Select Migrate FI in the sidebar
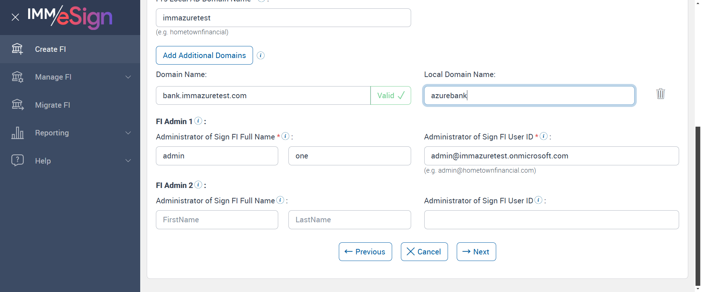Image resolution: width=701 pixels, height=292 pixels. [x=53, y=105]
